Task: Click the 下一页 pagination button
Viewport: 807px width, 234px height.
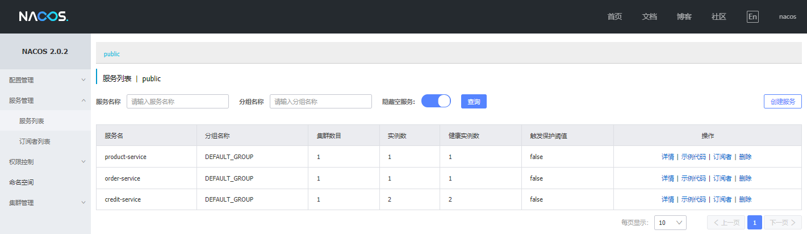Action: point(783,223)
